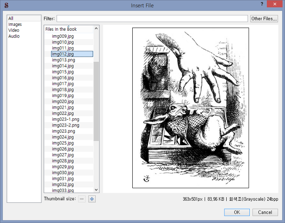Click the rabbit image preview
Screen dimensions: 285x223
point(191,108)
